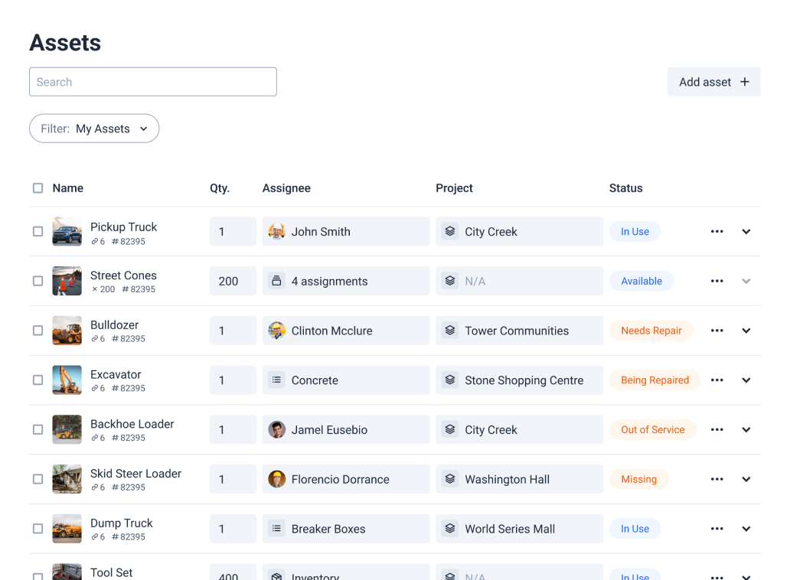
Task: Expand the Backhoe Loader row chevron
Action: coord(746,430)
